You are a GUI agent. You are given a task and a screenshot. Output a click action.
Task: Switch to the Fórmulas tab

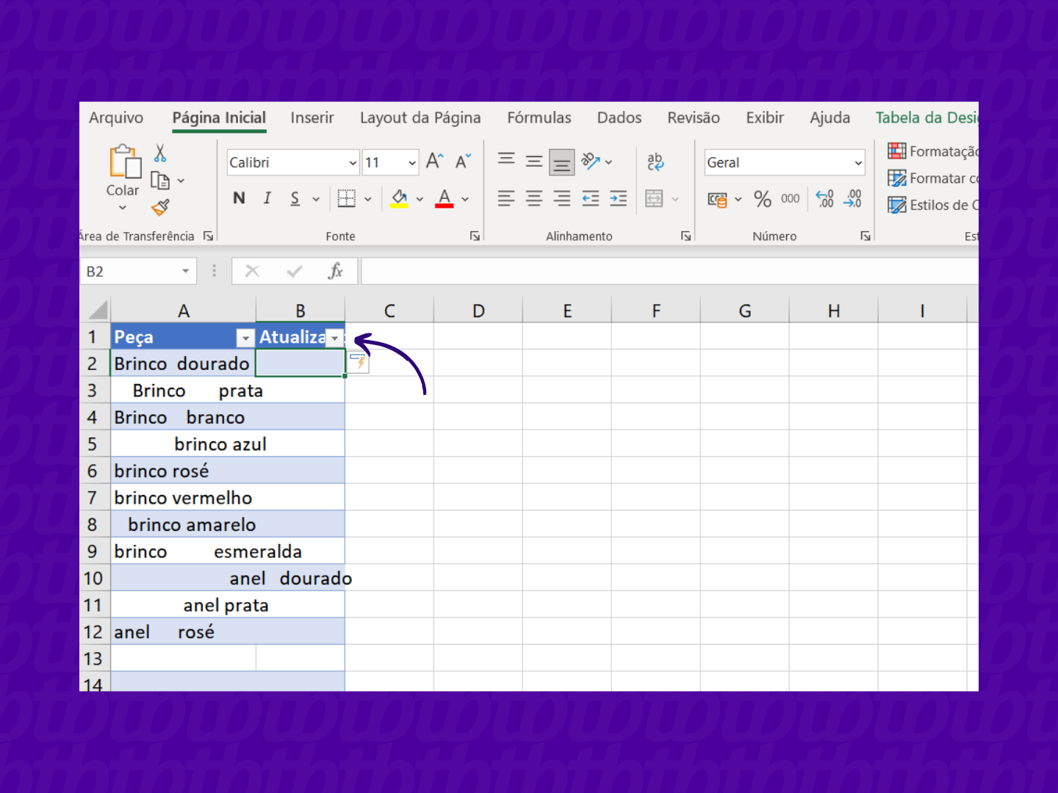tap(539, 117)
